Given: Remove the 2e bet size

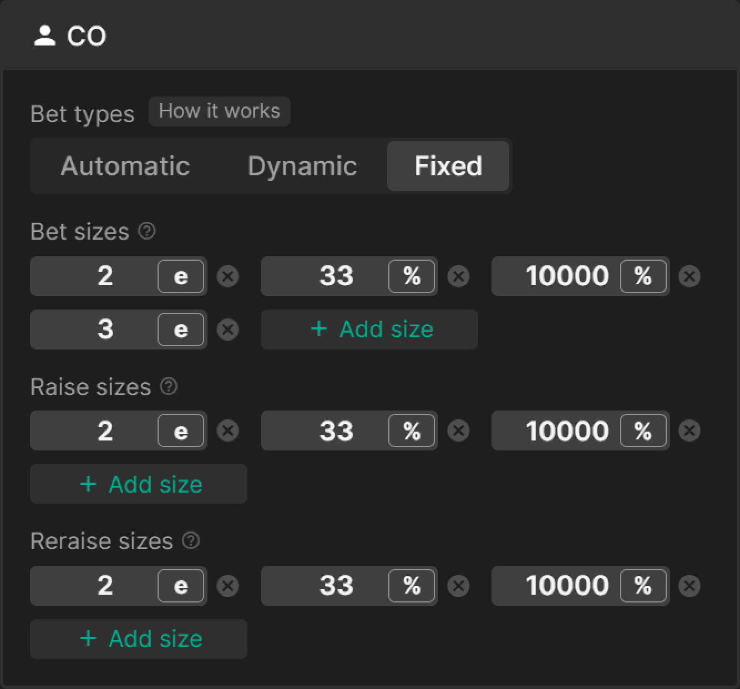Looking at the screenshot, I should tap(227, 276).
